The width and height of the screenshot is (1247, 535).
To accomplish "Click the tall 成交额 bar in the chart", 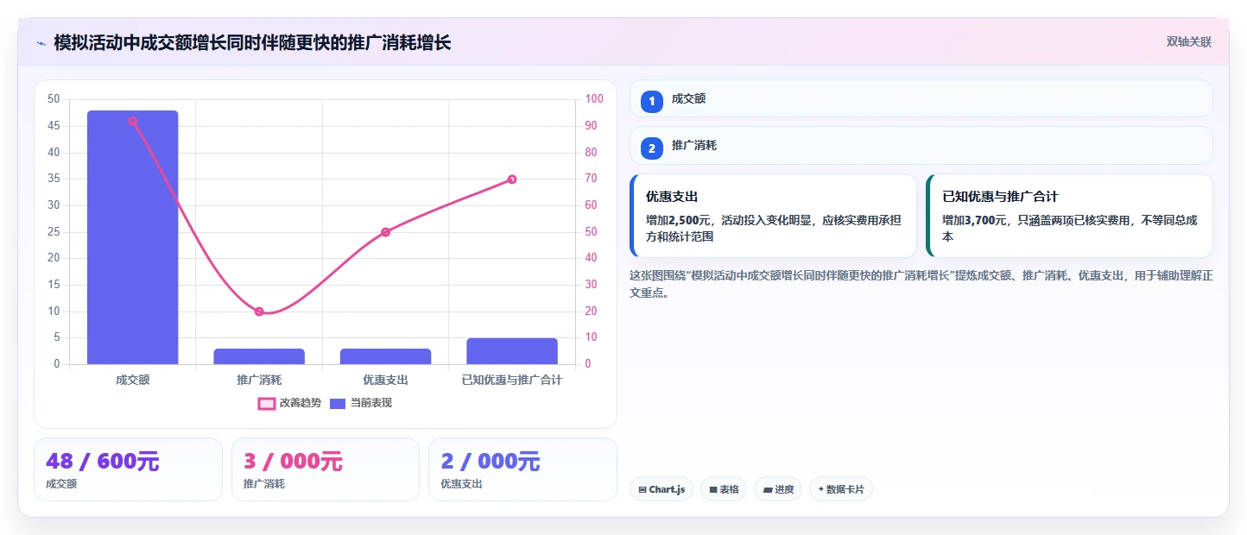I will [x=132, y=237].
